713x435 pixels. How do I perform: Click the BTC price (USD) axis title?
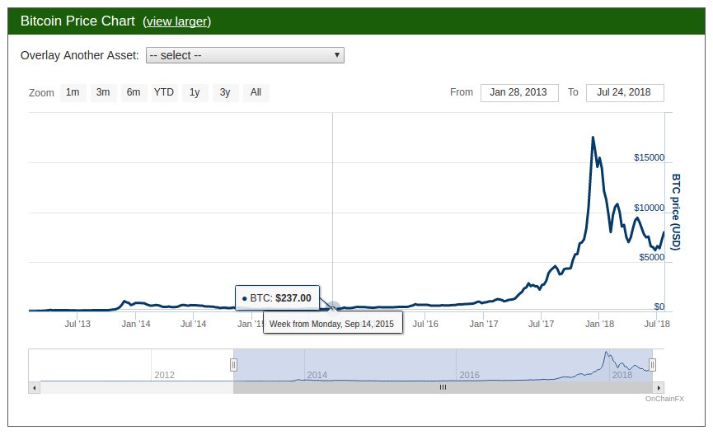676,212
